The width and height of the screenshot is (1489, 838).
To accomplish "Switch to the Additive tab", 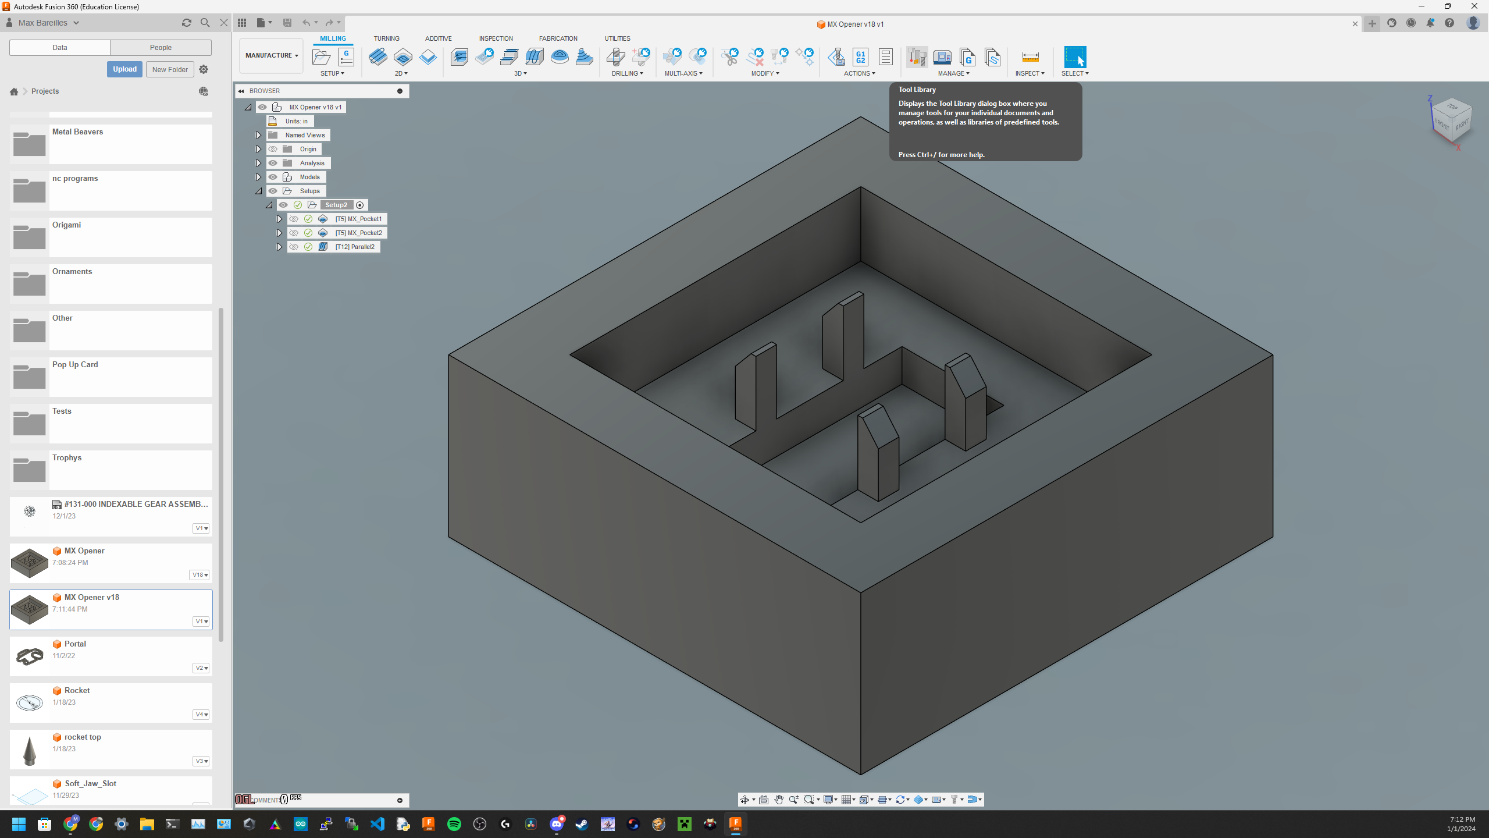I will pos(438,38).
